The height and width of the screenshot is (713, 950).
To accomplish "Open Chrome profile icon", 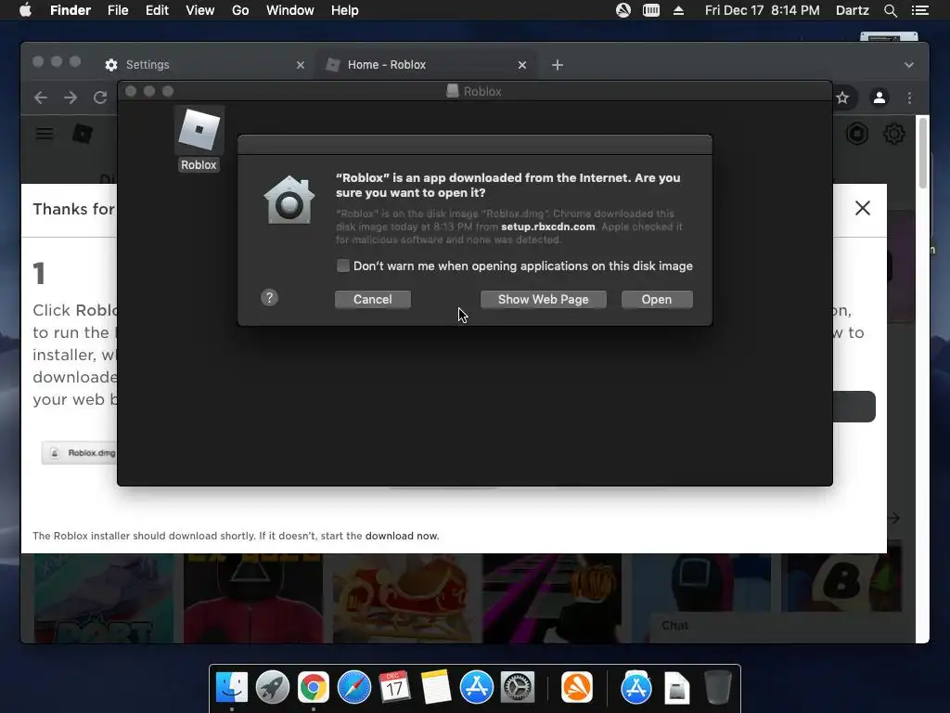I will [x=879, y=97].
